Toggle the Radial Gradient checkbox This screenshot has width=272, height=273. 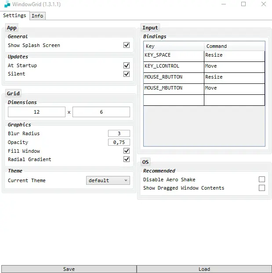pos(127,159)
